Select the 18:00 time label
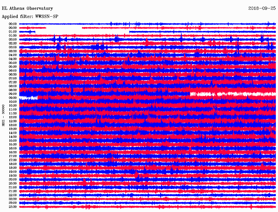Screen dimensions: 278x212 13,164
